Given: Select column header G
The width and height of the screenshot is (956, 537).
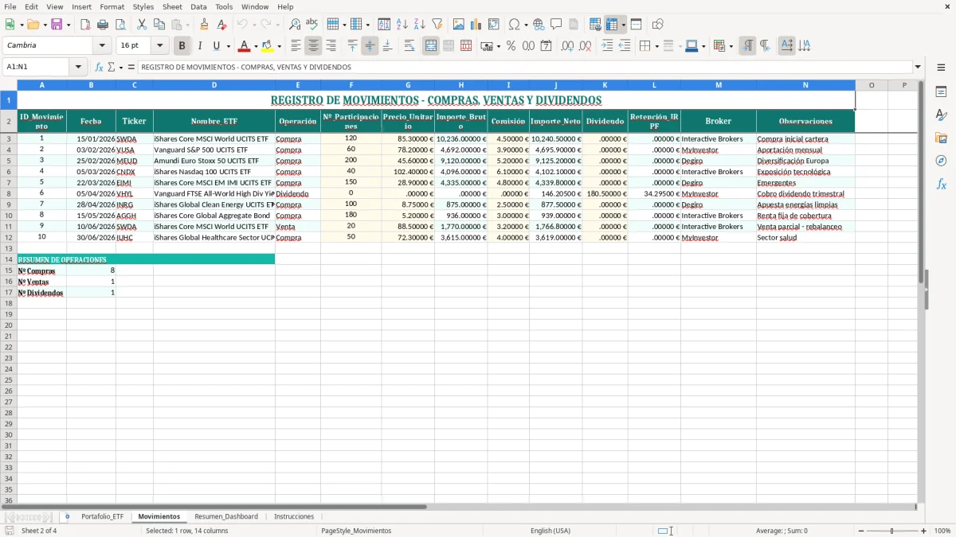Looking at the screenshot, I should 408,85.
